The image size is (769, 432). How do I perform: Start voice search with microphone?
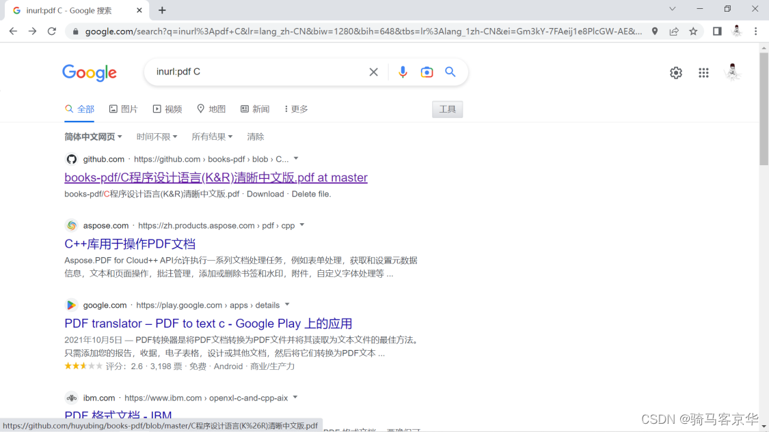[x=403, y=72]
